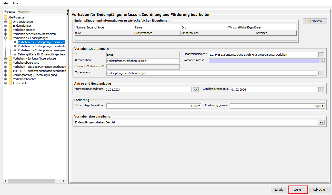Select the Sangerhausen cell
This screenshot has height=195, width=332.
[x=204, y=33]
